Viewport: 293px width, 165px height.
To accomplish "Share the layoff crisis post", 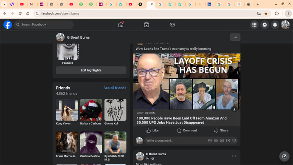I will (221, 131).
